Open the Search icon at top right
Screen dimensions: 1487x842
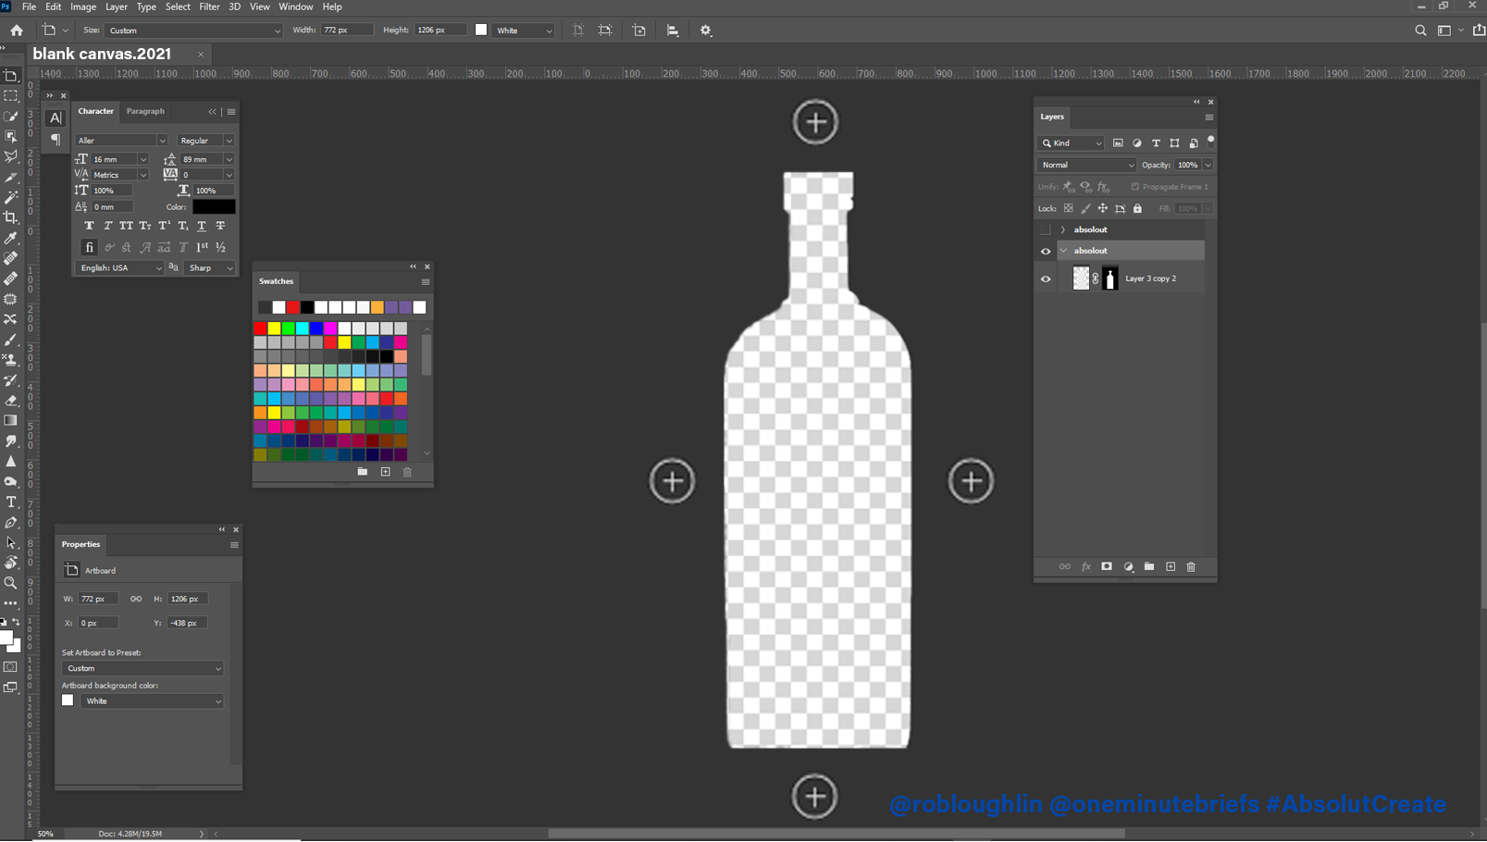1420,31
